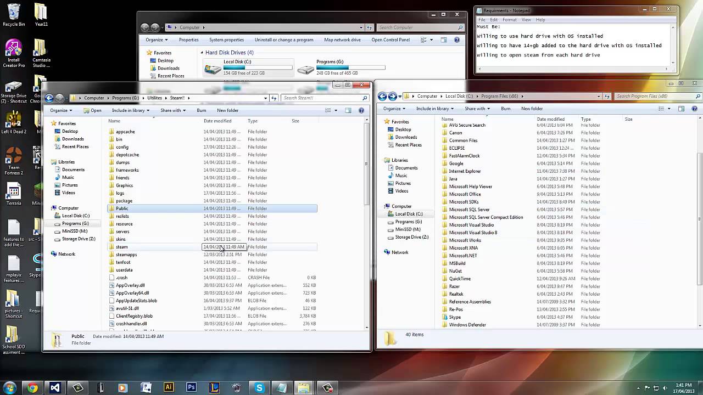Open Organize dropdown in Steam explorer window

coord(61,110)
